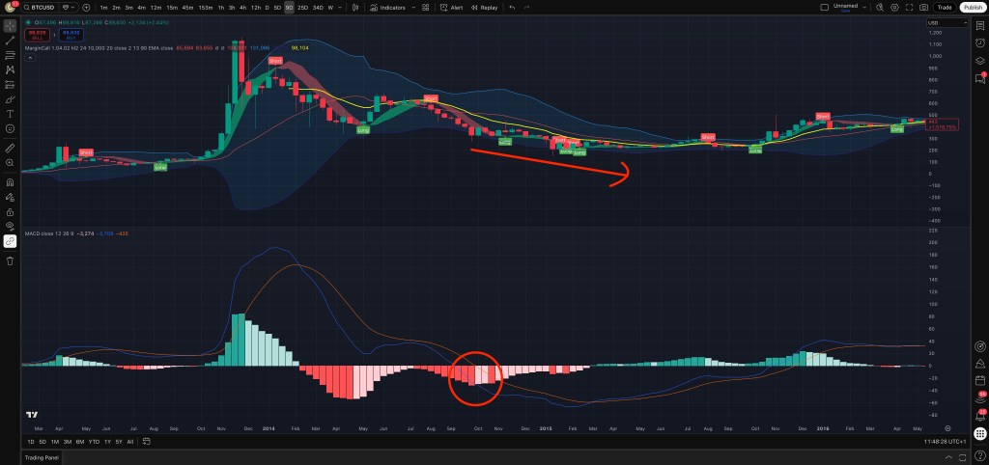The height and width of the screenshot is (465, 989).
Task: Toggle the 9D timeframe interval
Action: coord(289,7)
